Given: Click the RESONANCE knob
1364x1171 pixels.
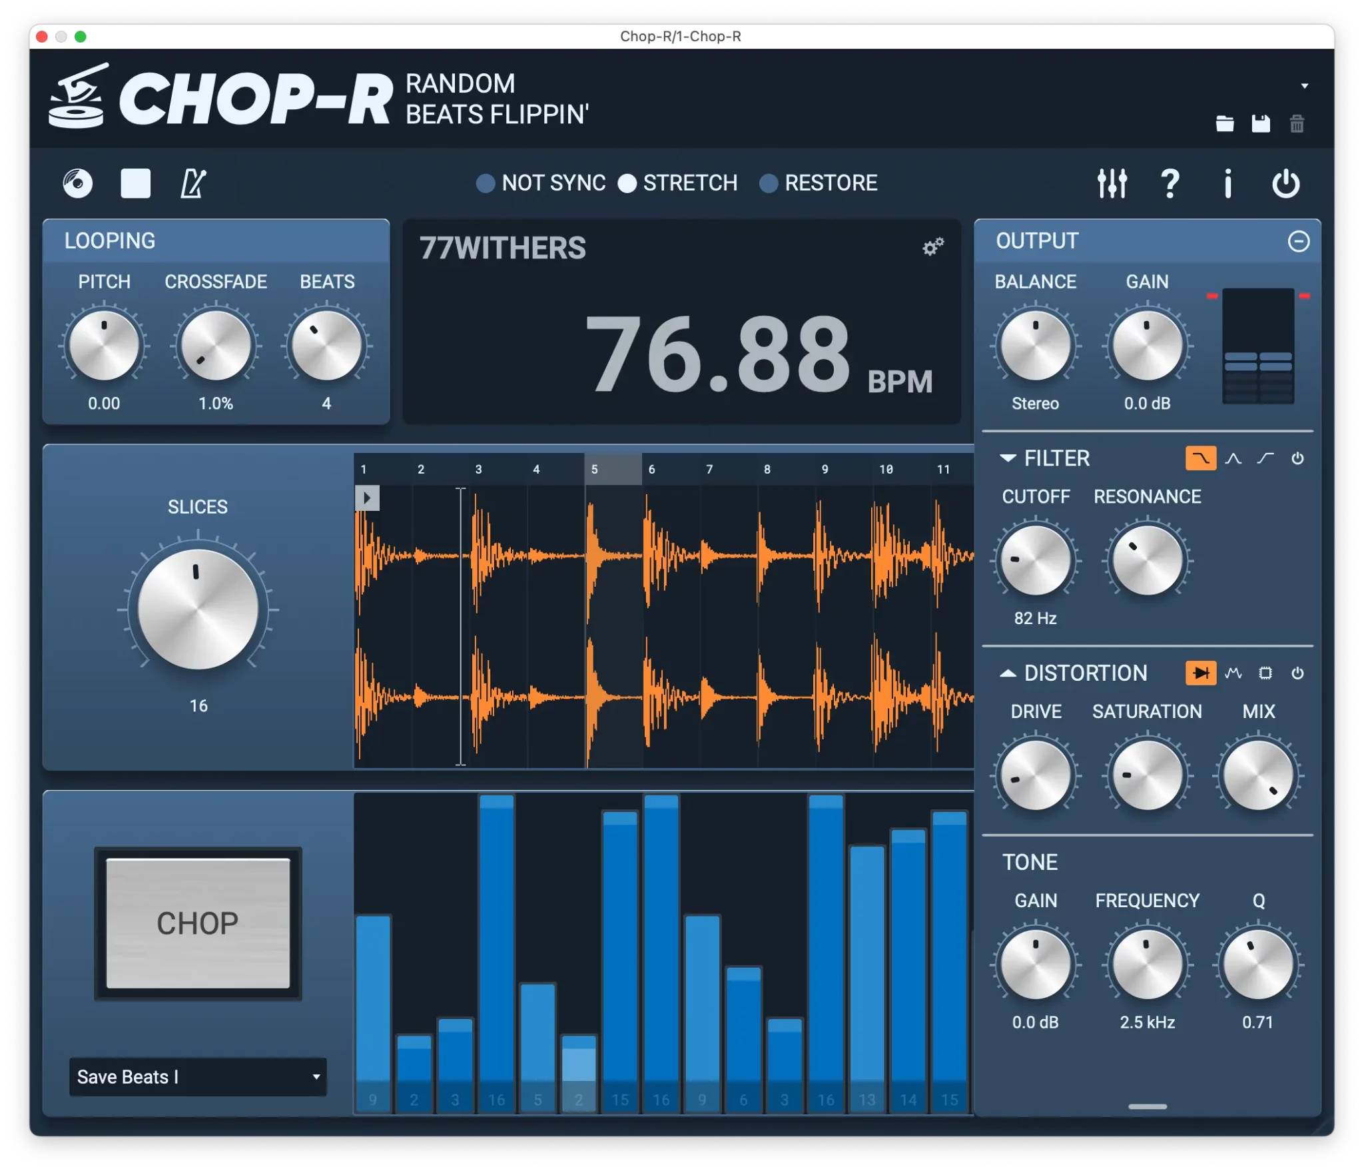Looking at the screenshot, I should tap(1147, 561).
